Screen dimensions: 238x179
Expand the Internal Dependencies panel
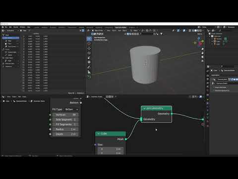(222, 90)
